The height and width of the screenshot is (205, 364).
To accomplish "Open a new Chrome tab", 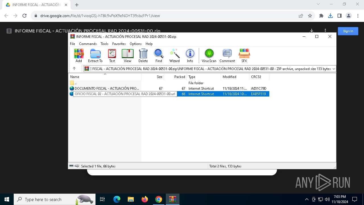I will coord(77,5).
